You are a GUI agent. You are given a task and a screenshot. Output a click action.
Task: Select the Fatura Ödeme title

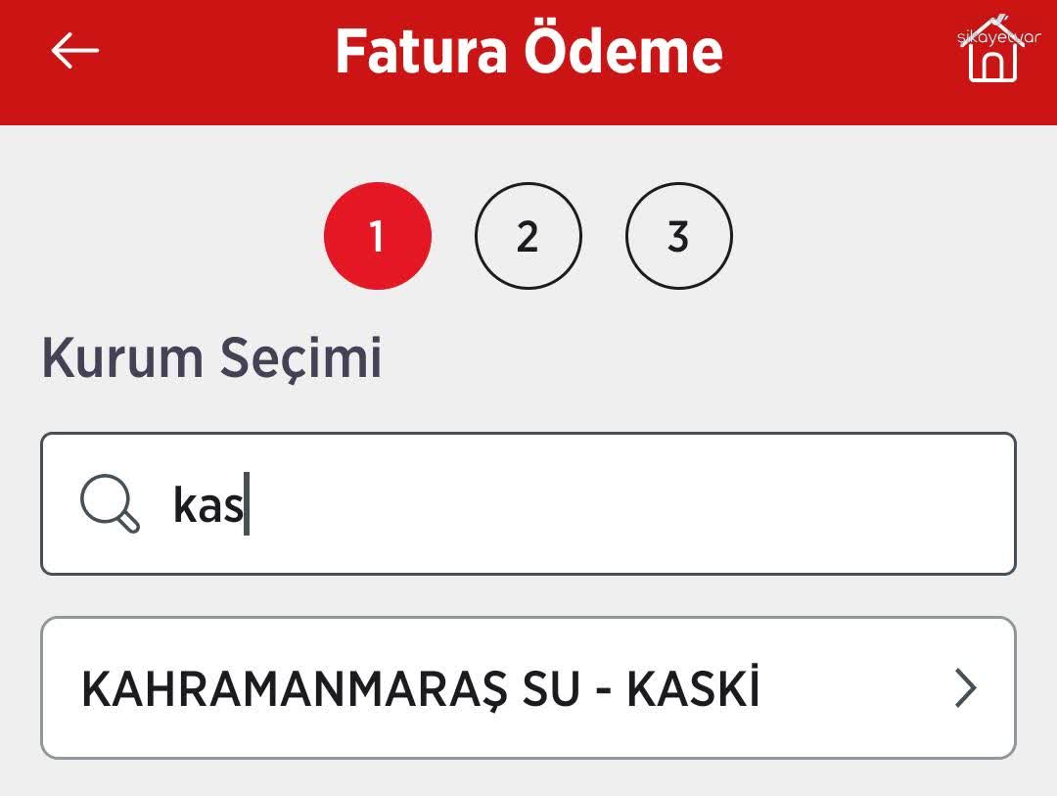pos(528,54)
